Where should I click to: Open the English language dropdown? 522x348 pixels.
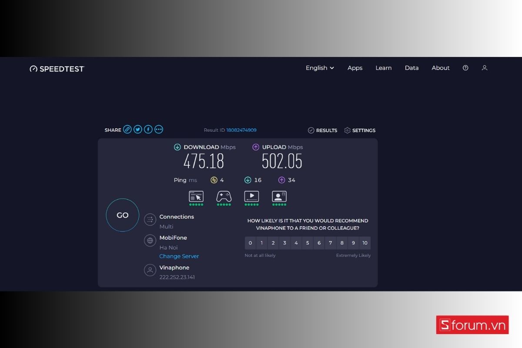[x=320, y=68]
